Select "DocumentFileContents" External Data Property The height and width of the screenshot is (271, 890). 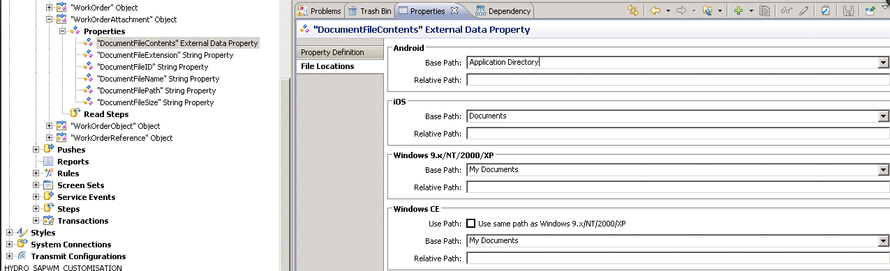(x=177, y=43)
